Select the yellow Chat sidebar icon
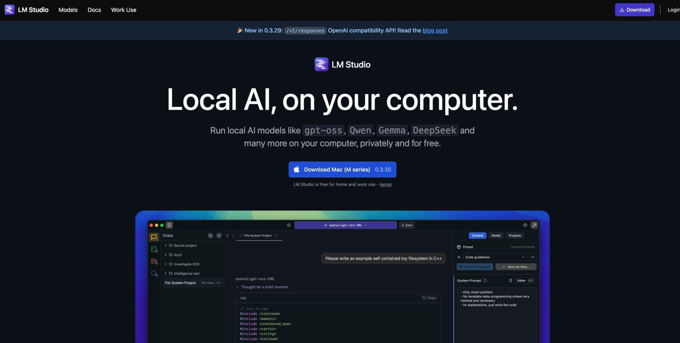 tap(154, 237)
